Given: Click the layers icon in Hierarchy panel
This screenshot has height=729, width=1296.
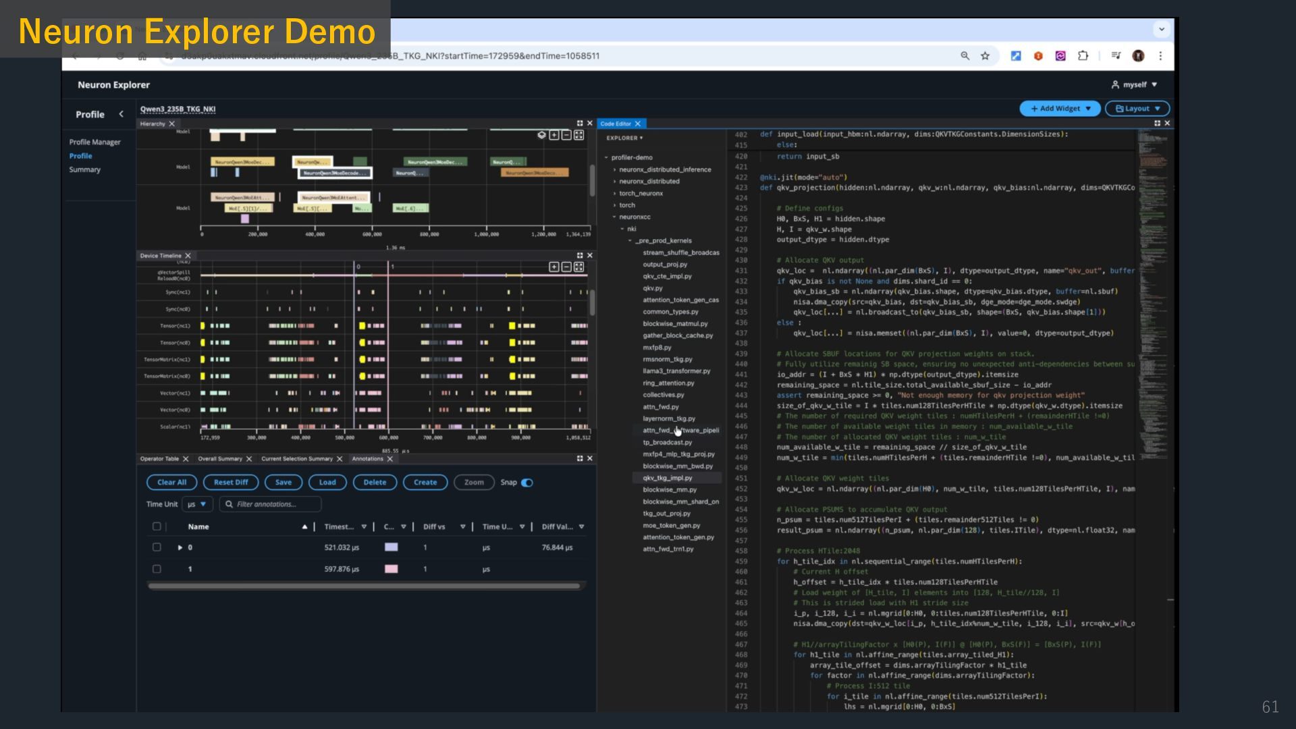Looking at the screenshot, I should click(541, 135).
